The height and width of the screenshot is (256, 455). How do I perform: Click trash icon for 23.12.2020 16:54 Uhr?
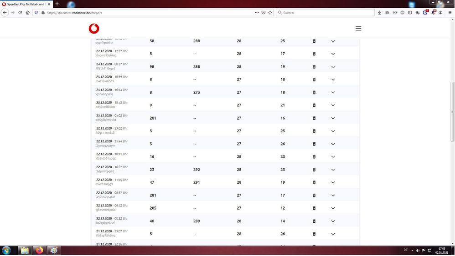tap(314, 92)
